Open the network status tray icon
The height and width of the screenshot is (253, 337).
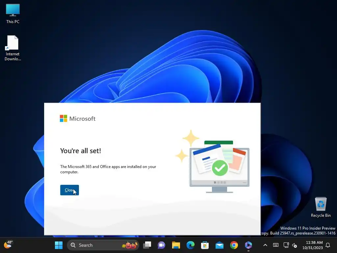point(286,245)
